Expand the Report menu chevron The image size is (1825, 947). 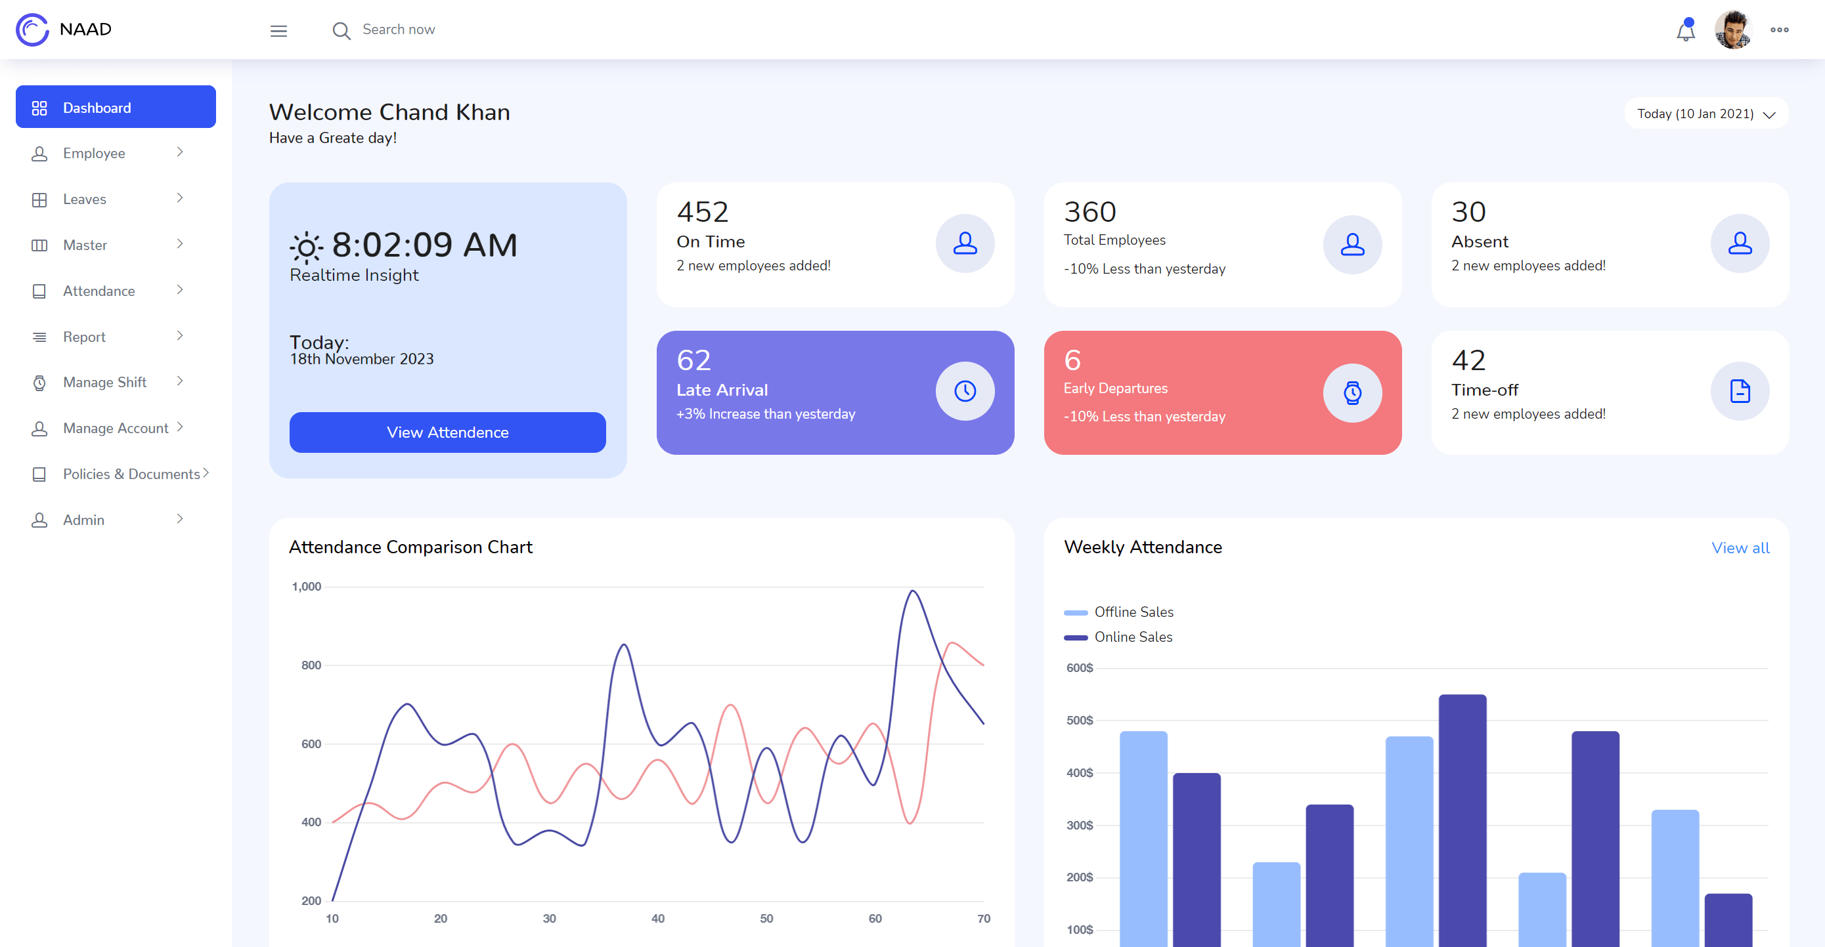[180, 335]
